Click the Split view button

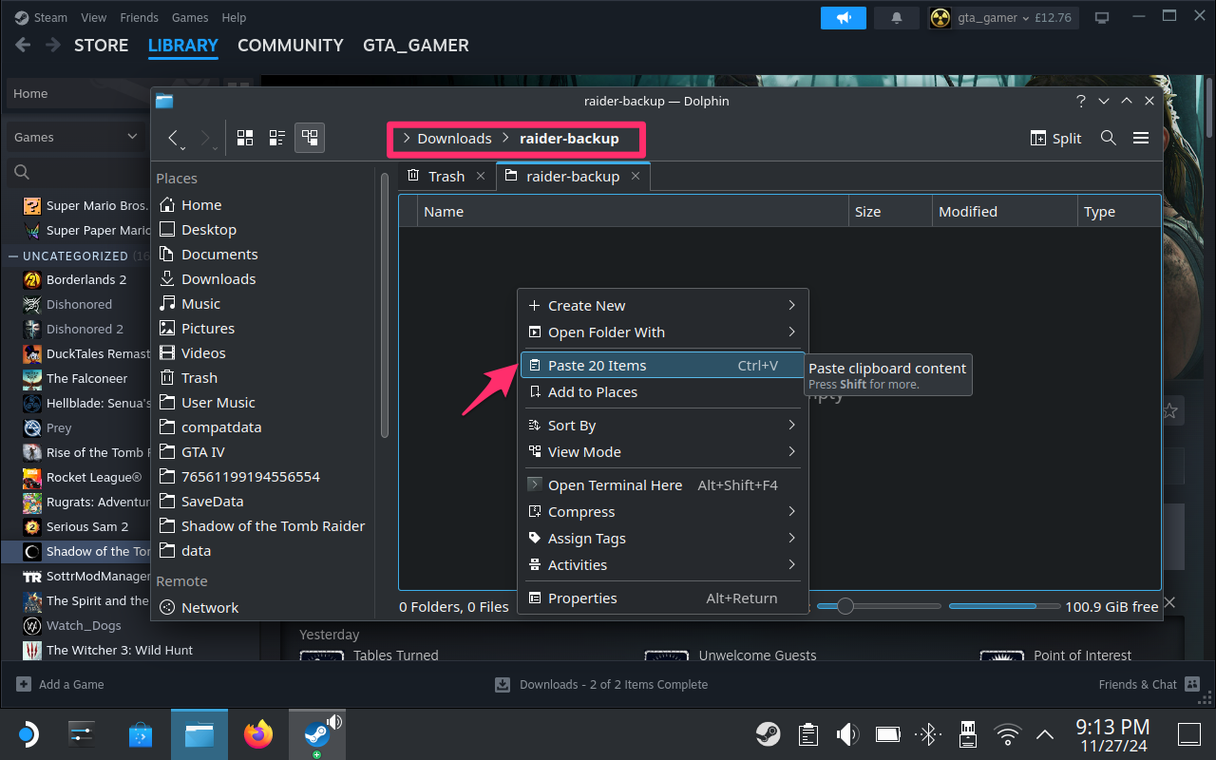pyautogui.click(x=1056, y=138)
